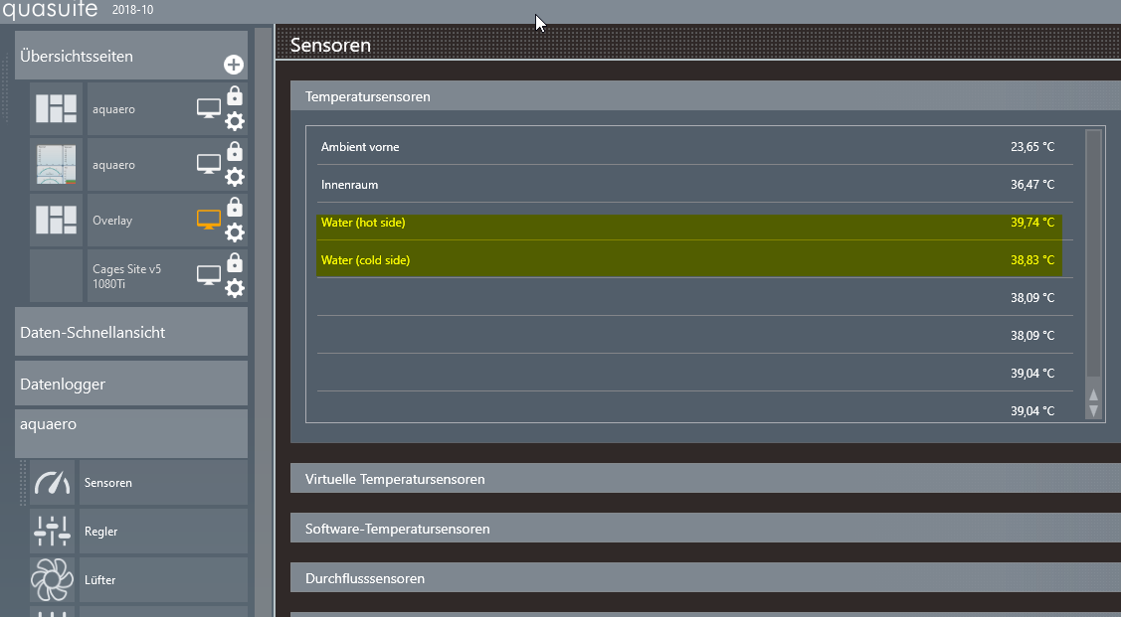Disable orange desktop monitor icon for Overlay
Screen dimensions: 1121x617
click(209, 220)
